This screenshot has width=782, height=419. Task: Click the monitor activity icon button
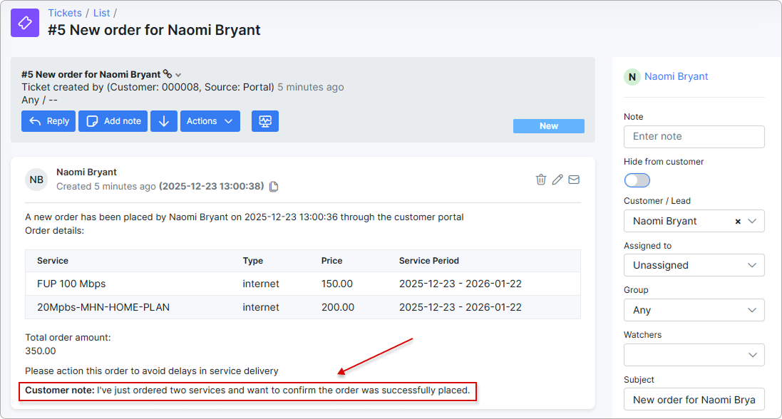click(265, 121)
